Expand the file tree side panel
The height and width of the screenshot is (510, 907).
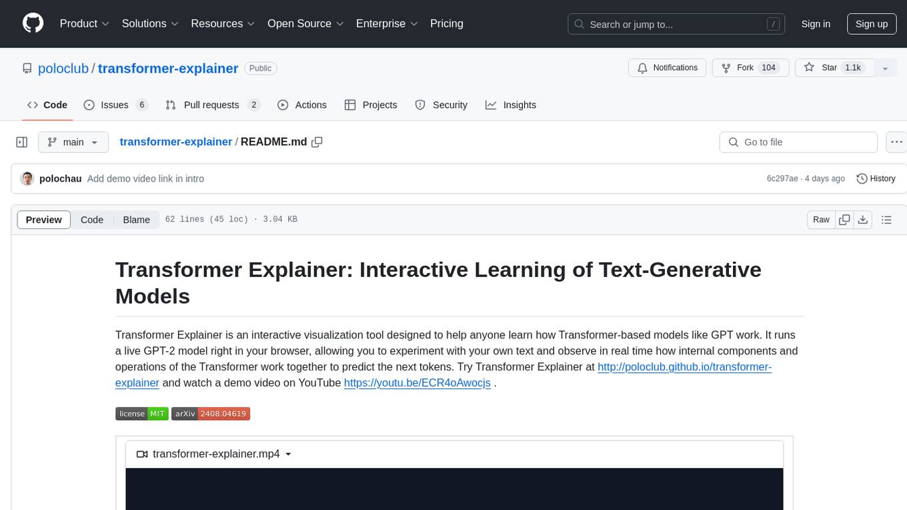coord(22,142)
